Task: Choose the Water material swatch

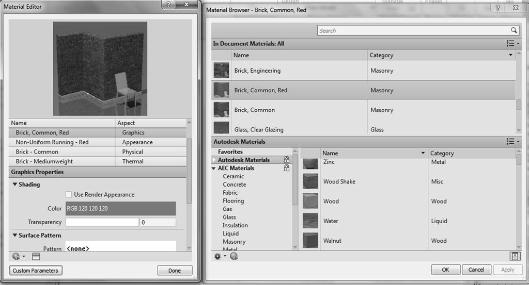Action: click(310, 221)
